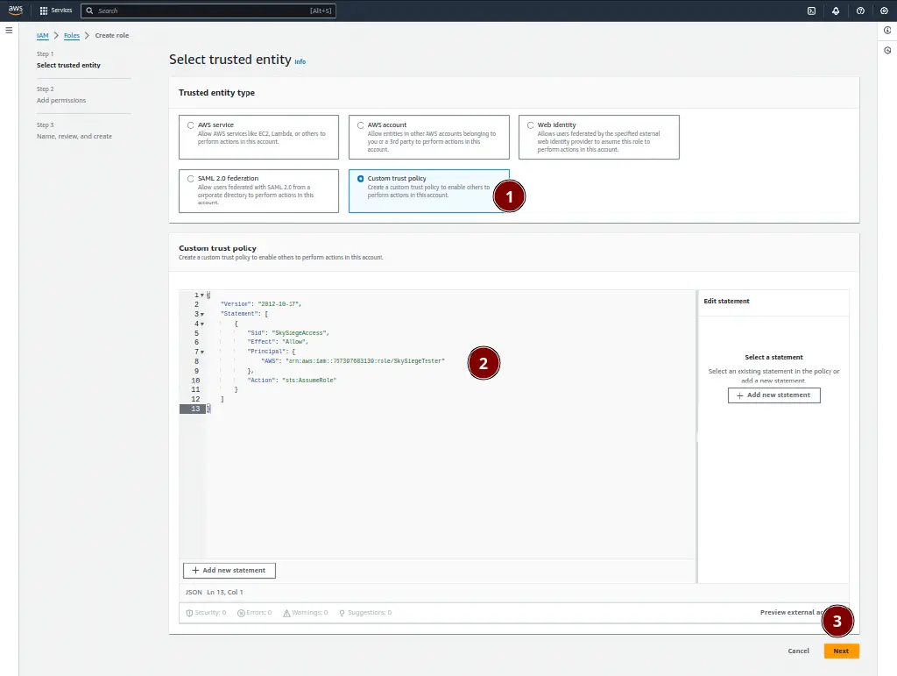Screen dimensions: 897x676
Task: Click the Warnings: 0 status indicator
Action: (306, 613)
